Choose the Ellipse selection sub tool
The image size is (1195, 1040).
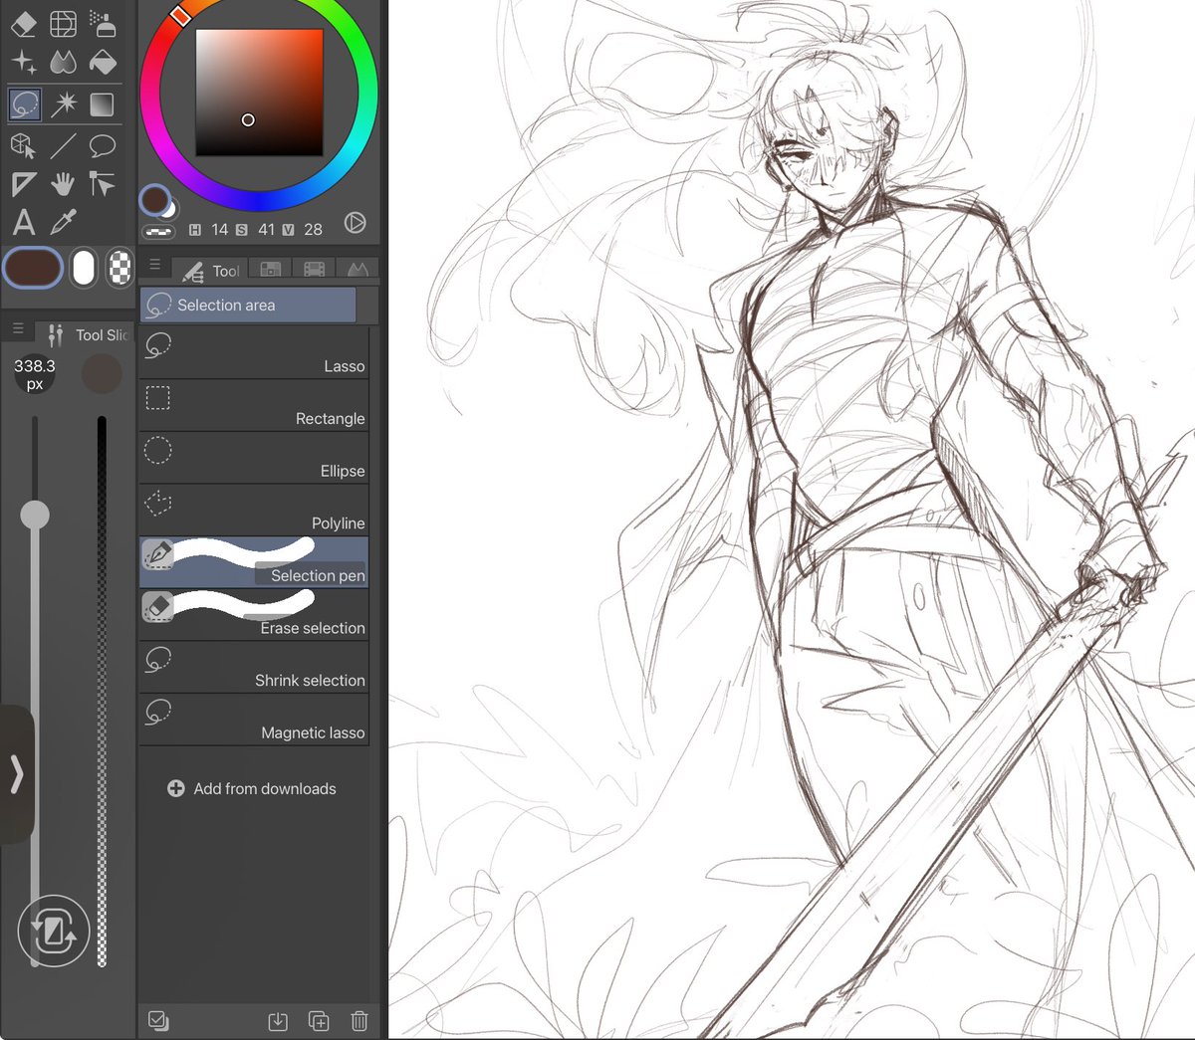(254, 458)
